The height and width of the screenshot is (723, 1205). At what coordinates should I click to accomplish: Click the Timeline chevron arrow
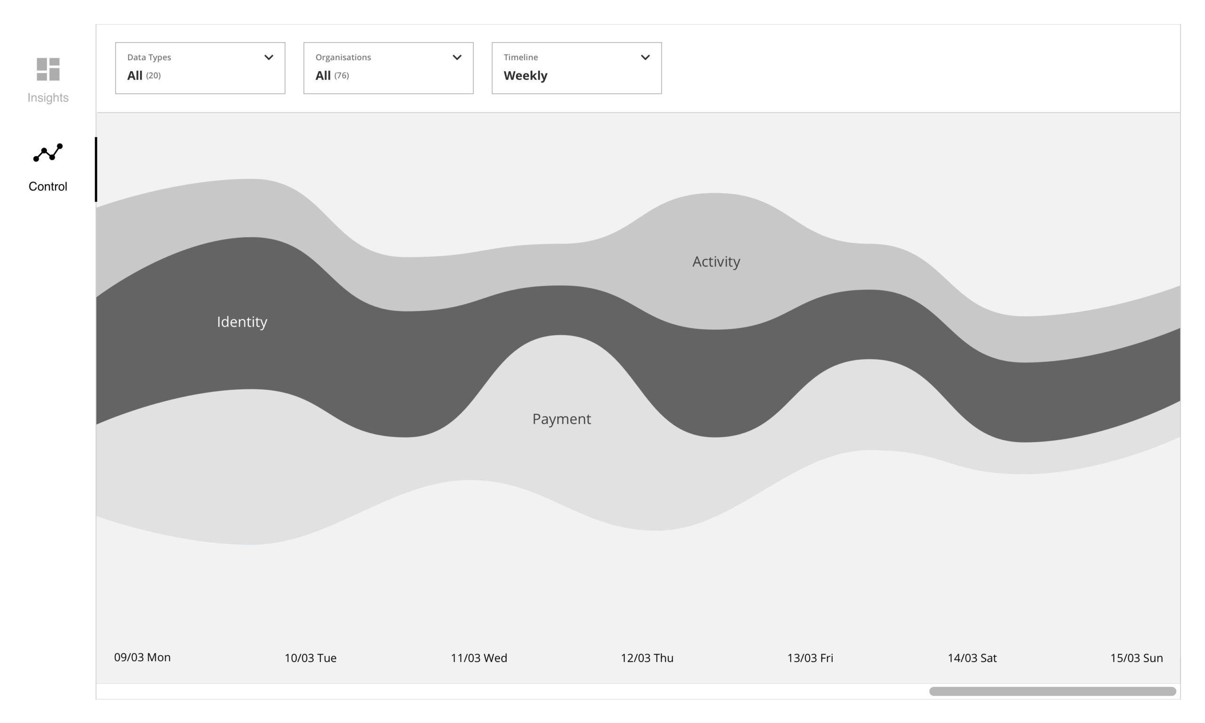coord(645,57)
